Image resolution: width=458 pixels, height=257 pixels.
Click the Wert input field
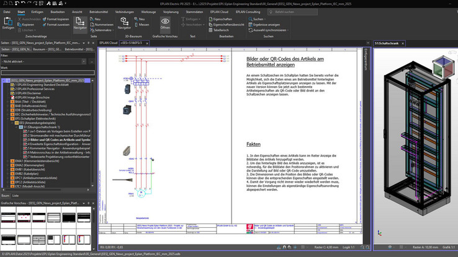pyautogui.click(x=48, y=72)
